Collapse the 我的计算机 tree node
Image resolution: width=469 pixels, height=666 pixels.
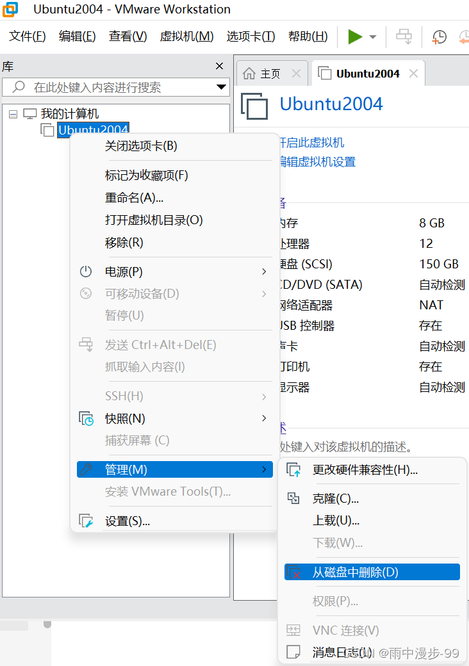[x=13, y=114]
